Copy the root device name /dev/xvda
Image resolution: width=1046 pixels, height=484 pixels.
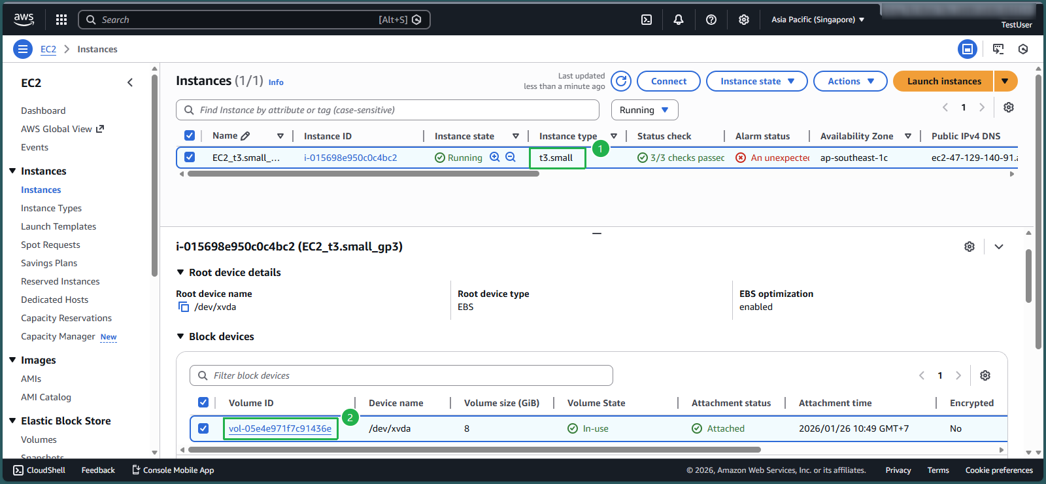[184, 307]
